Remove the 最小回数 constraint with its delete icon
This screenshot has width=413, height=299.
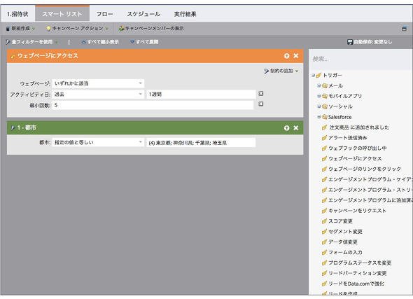tap(261, 104)
